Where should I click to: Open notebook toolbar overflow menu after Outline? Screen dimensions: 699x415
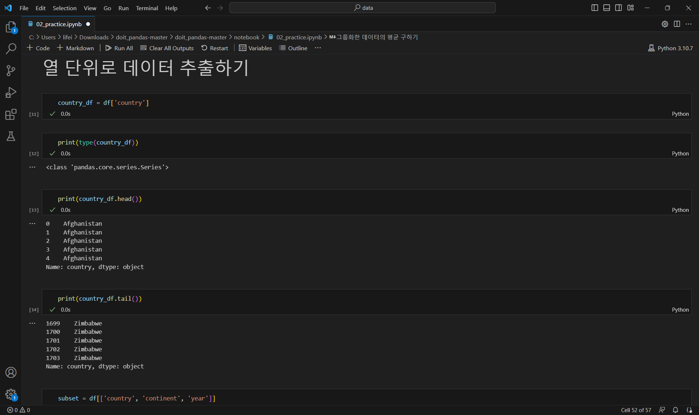coord(318,48)
